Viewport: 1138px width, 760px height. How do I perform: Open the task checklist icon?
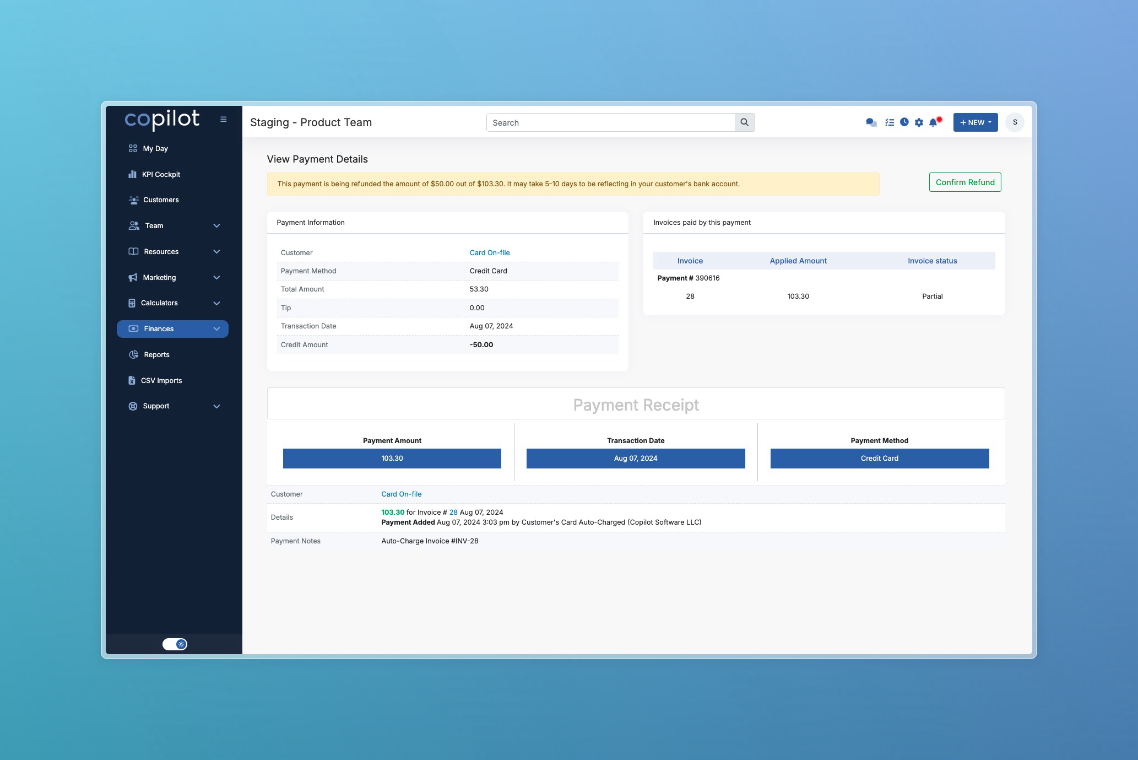889,122
